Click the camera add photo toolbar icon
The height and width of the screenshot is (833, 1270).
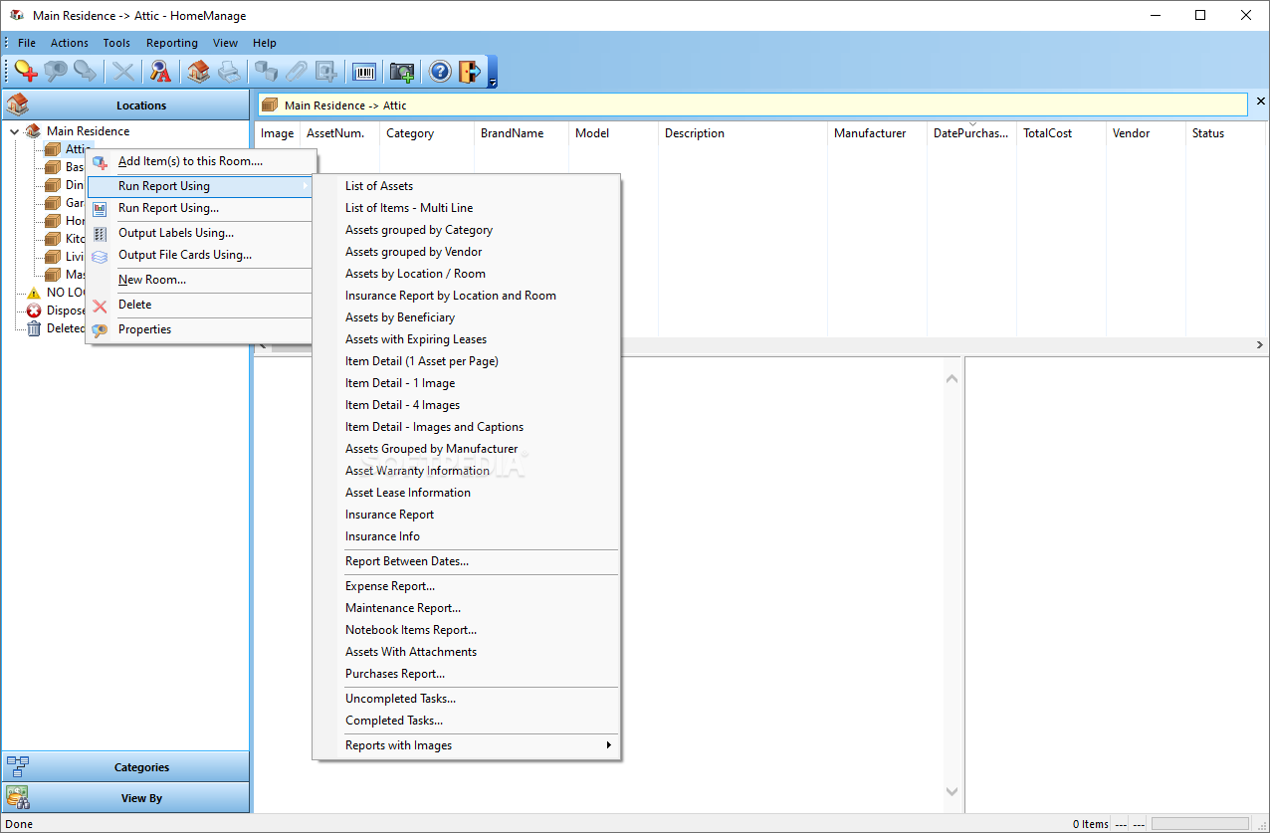(402, 72)
